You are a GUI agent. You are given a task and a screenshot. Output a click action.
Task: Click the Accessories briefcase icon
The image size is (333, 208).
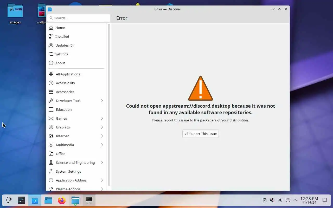pyautogui.click(x=51, y=92)
